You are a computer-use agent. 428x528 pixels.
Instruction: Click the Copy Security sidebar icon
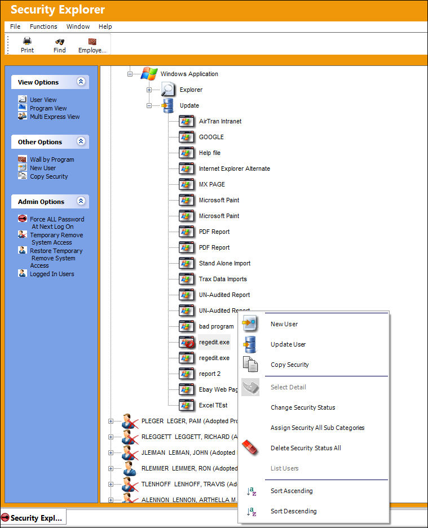(22, 175)
